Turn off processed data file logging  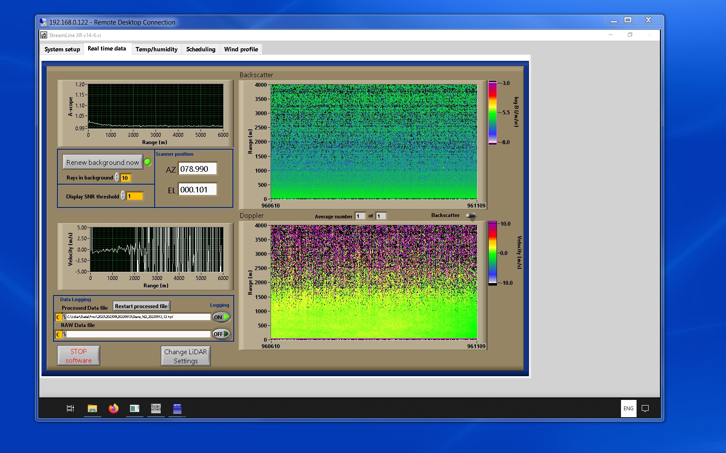(221, 317)
